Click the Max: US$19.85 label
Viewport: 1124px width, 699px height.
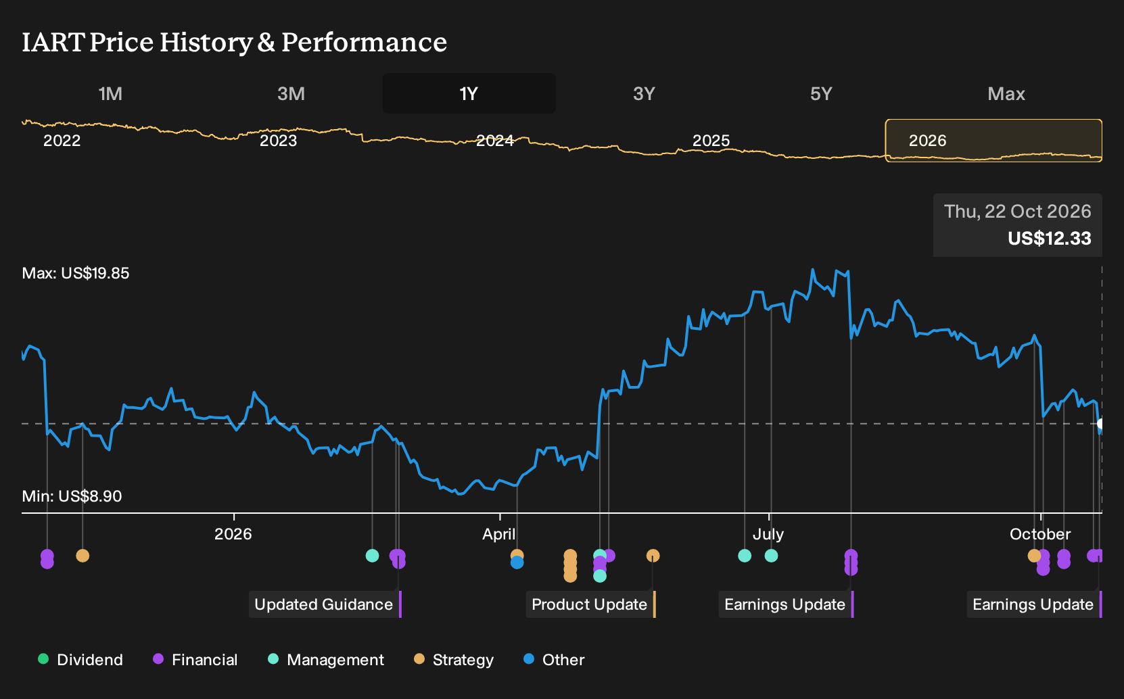(76, 273)
